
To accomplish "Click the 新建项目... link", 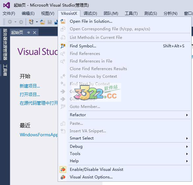I will pyautogui.click(x=30, y=86).
